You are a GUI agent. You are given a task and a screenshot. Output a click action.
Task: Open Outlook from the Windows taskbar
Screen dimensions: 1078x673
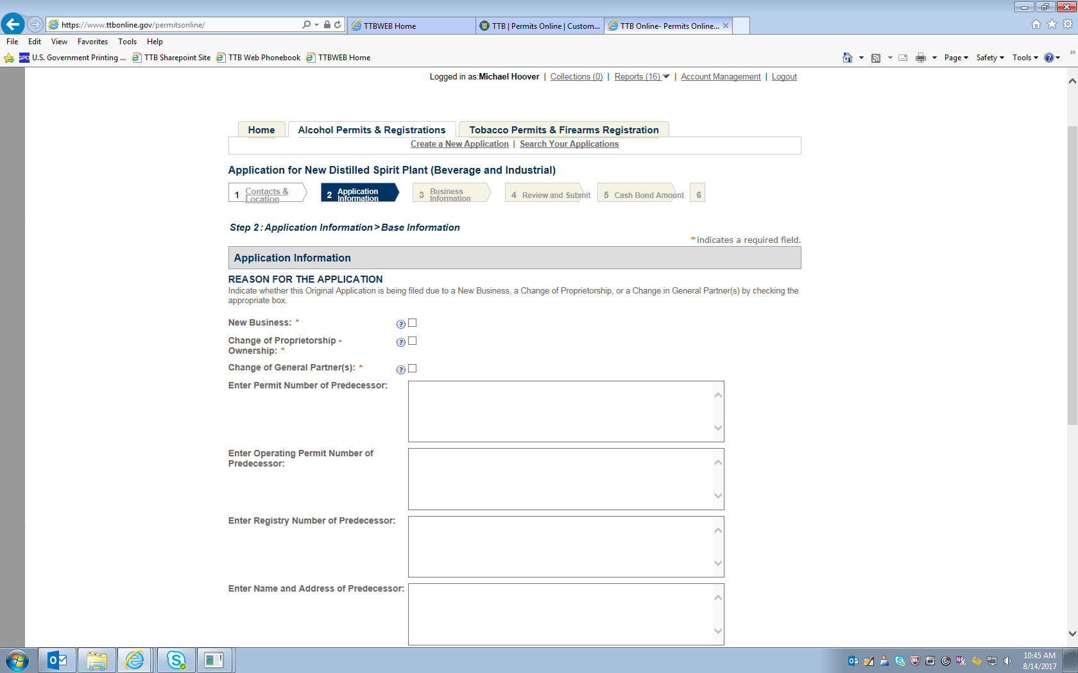57,660
